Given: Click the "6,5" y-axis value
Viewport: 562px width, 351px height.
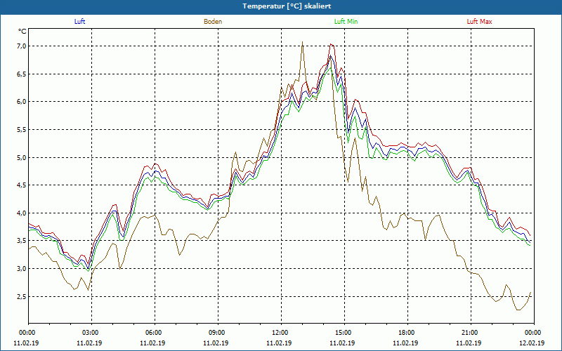Looking at the screenshot, I should pos(22,74).
